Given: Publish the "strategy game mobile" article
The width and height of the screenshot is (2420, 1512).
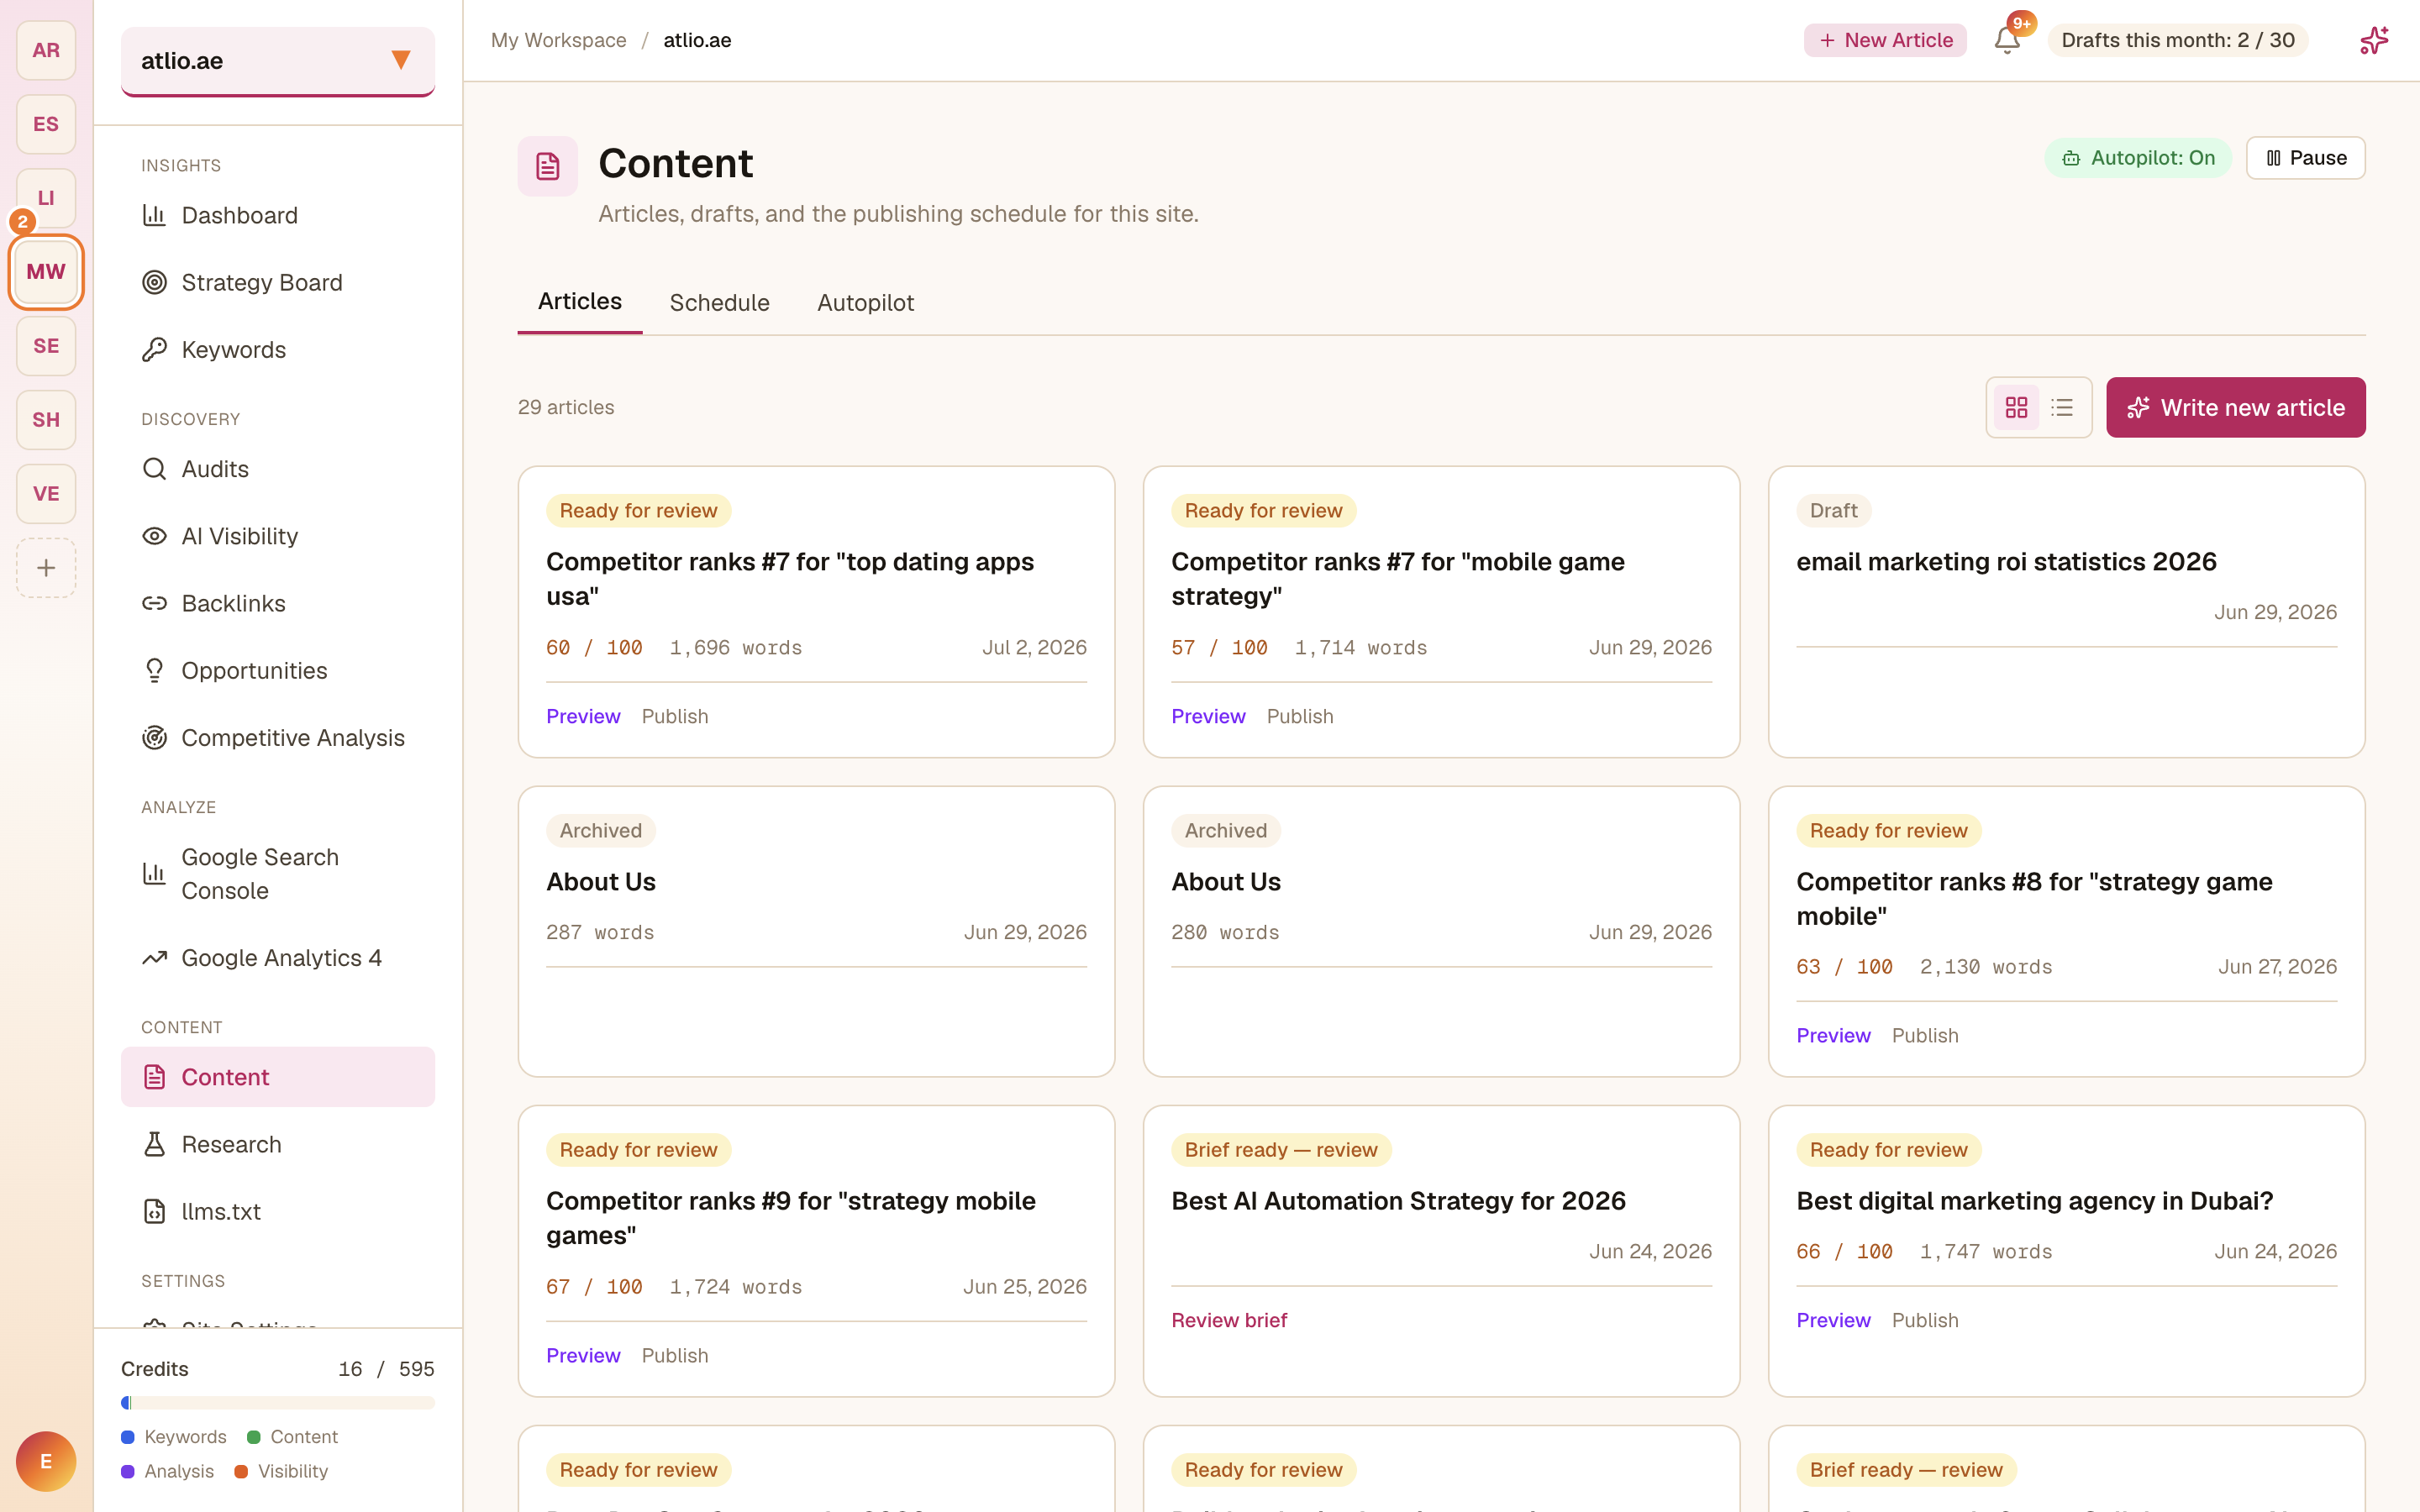Looking at the screenshot, I should pos(1925,1035).
